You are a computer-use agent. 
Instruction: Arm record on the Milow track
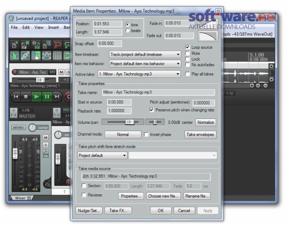(14, 72)
